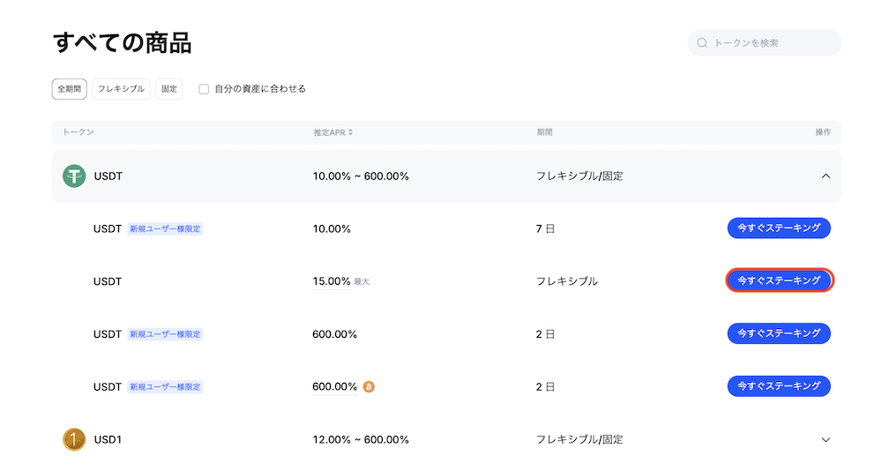This screenshot has width=882, height=471.
Task: Click the 15.00% underlined APR value
Action: [332, 281]
